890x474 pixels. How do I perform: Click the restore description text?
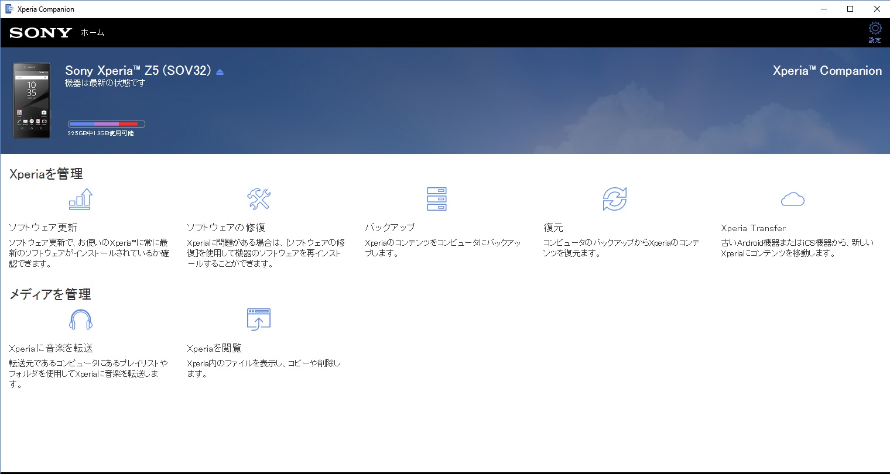[x=621, y=248]
